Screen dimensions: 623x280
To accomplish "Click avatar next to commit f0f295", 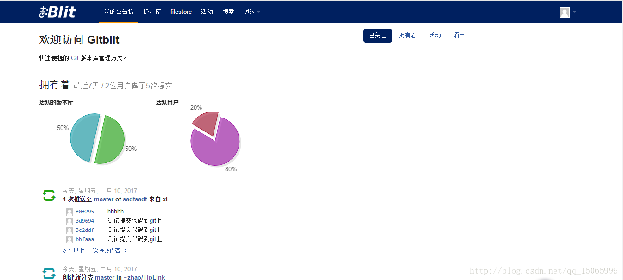I will [69, 212].
